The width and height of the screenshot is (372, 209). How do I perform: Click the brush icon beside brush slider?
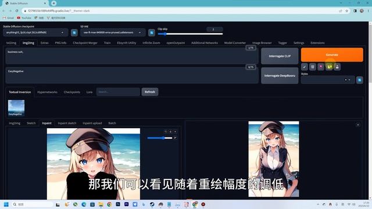click(x=175, y=138)
